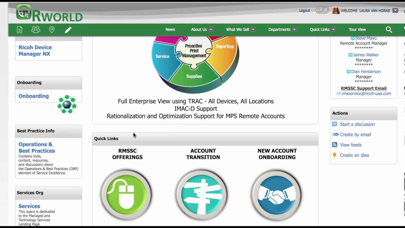
Task: Open the Quick Links nav menu
Action: pyautogui.click(x=320, y=29)
